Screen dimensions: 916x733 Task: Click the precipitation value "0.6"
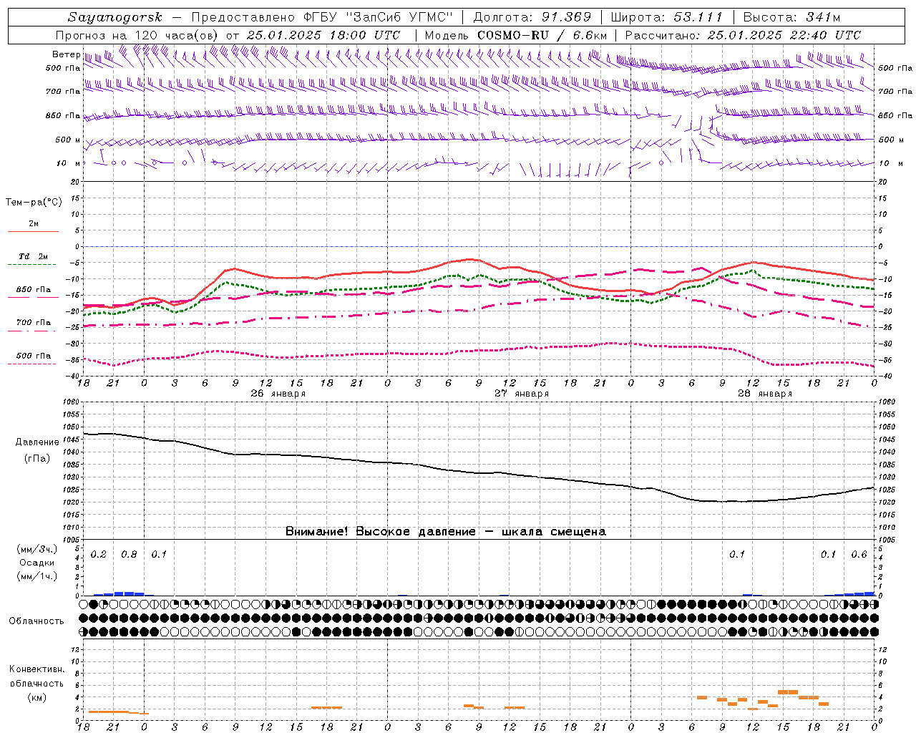[859, 555]
